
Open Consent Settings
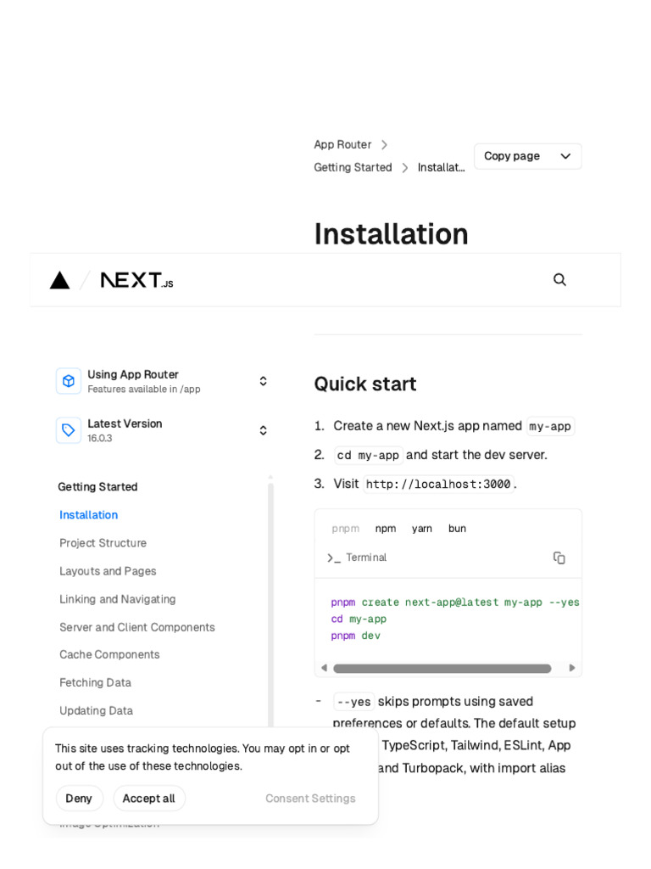click(310, 799)
